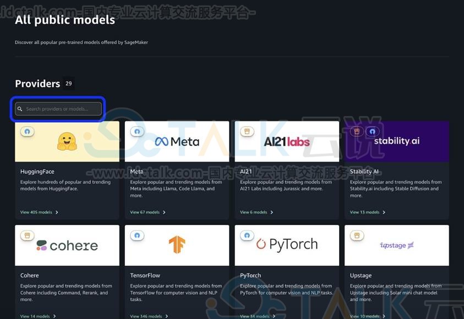Click Stability AI description mentioning Stable Diffusion
464x319 pixels.
pos(396,189)
